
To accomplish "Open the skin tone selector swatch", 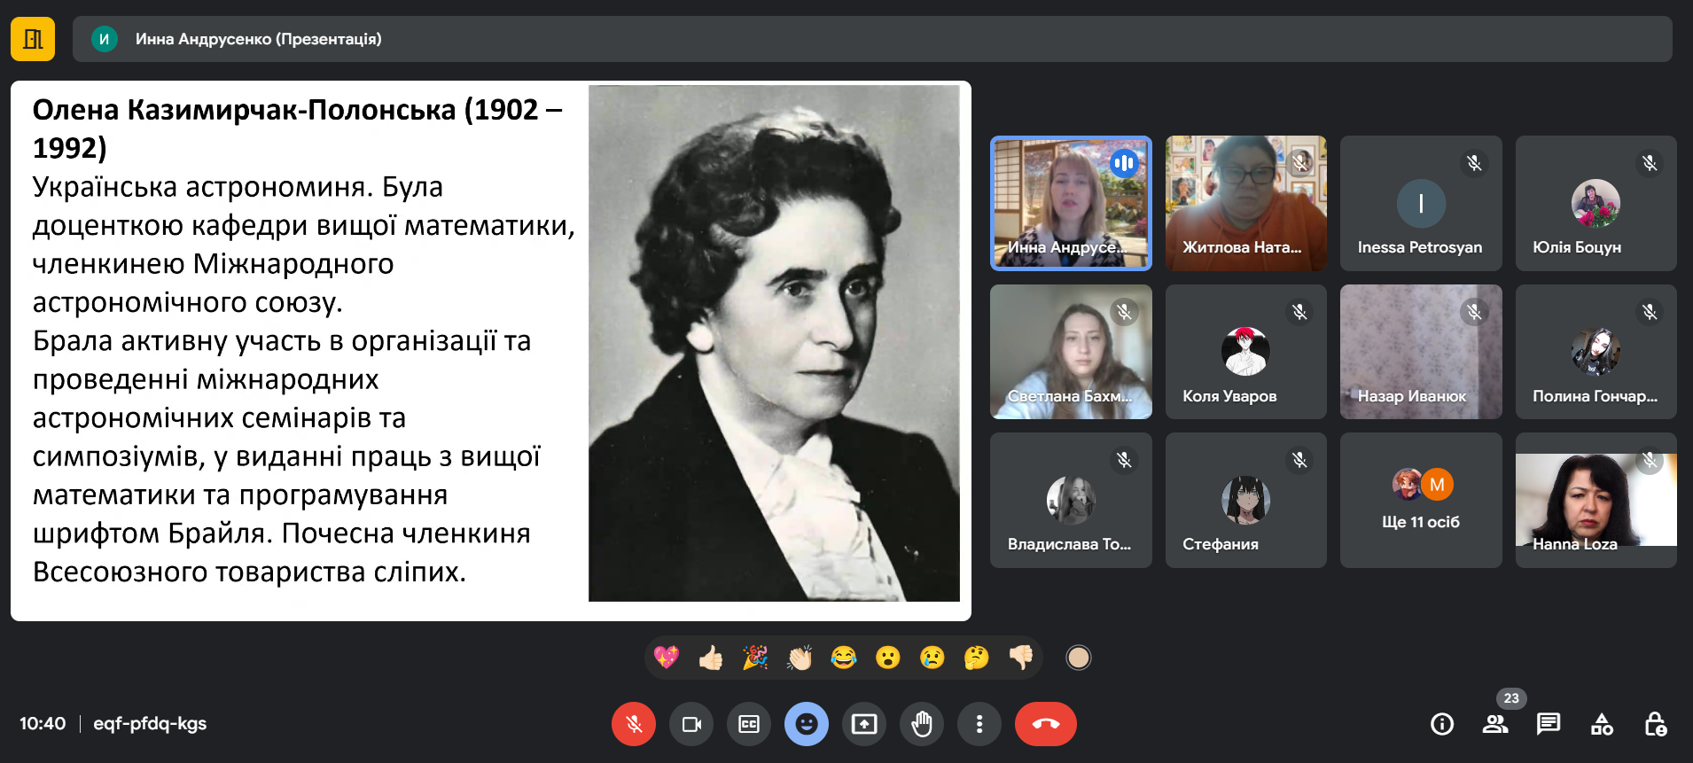I will [x=1078, y=658].
